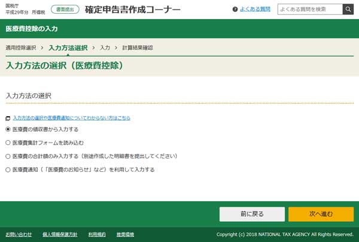The width and height of the screenshot is (359, 242).
Task: Click the 計算結果確認 breadcrumb step
Action: pyautogui.click(x=138, y=47)
